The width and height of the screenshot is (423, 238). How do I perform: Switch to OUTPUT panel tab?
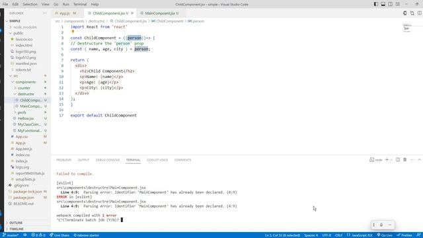[83, 160]
